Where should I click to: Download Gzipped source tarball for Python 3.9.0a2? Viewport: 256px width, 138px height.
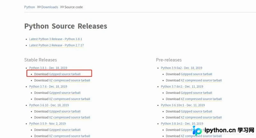coord(196,74)
